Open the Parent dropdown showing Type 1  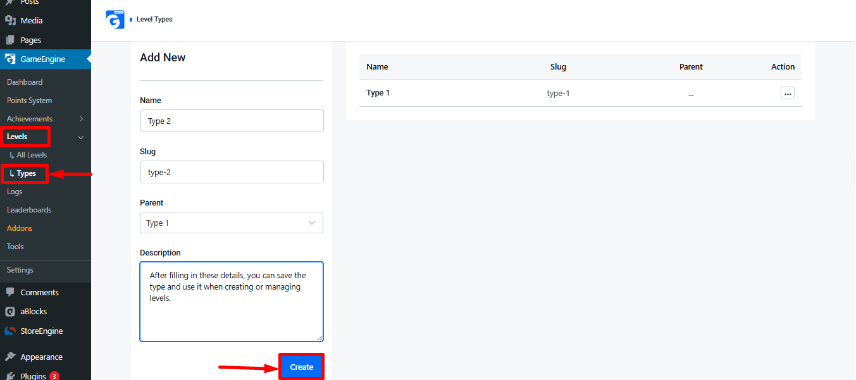232,223
